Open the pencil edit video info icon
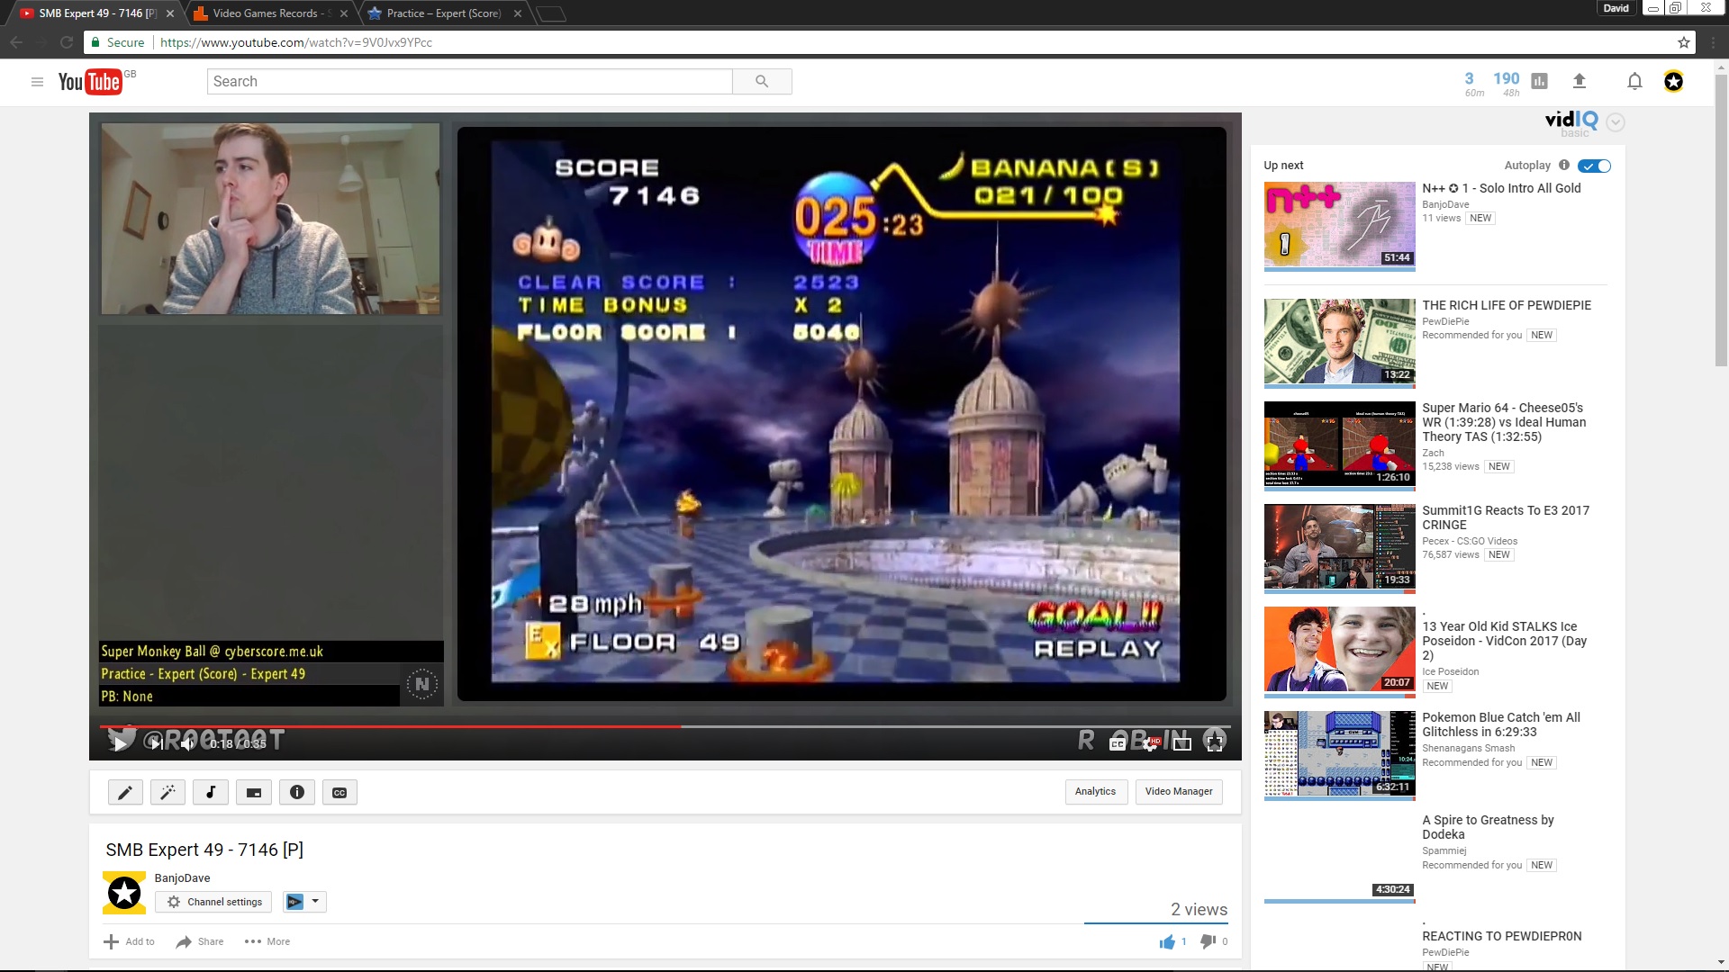The image size is (1729, 972). (x=125, y=792)
